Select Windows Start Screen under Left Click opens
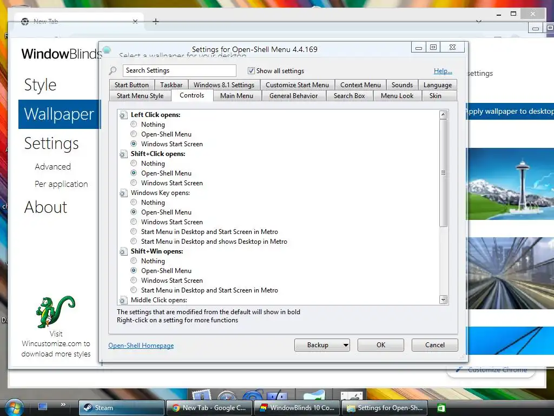The height and width of the screenshot is (416, 554). [x=134, y=144]
